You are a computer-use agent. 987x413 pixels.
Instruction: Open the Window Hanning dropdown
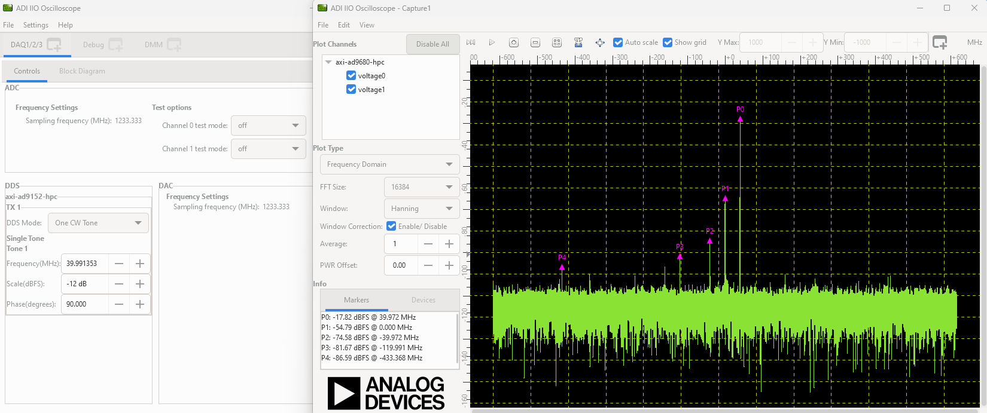(x=422, y=209)
